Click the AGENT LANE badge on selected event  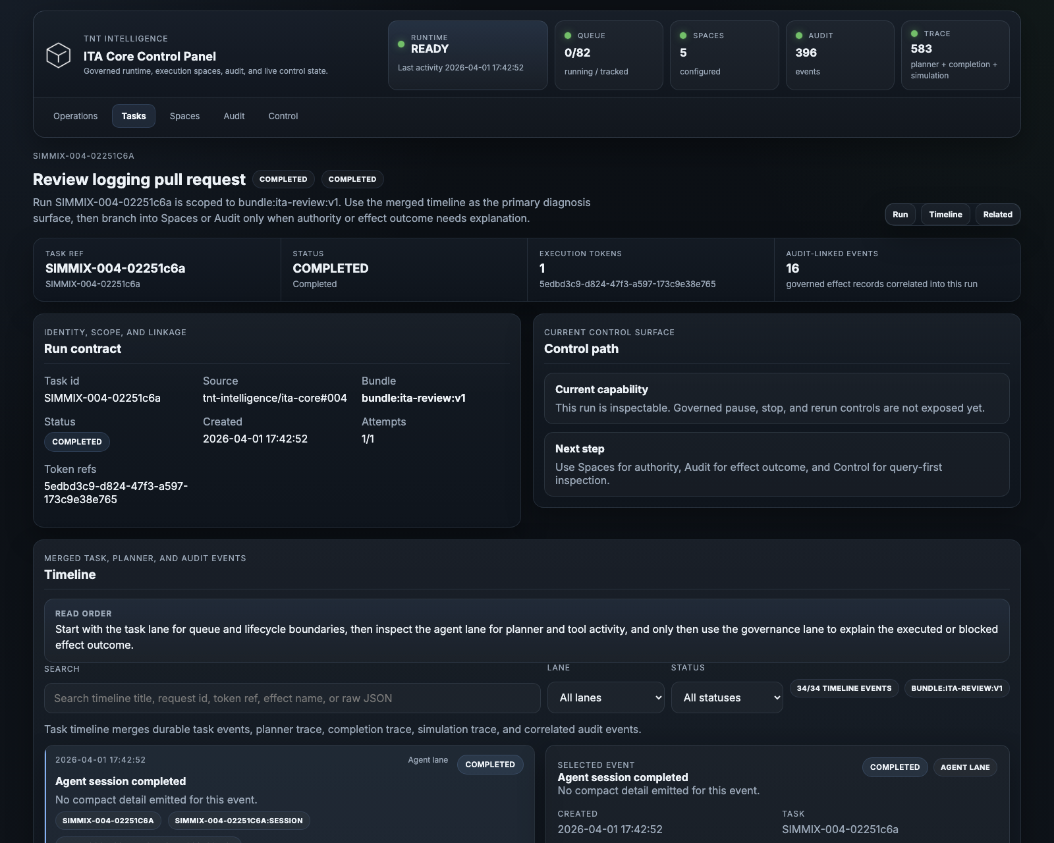pos(964,767)
